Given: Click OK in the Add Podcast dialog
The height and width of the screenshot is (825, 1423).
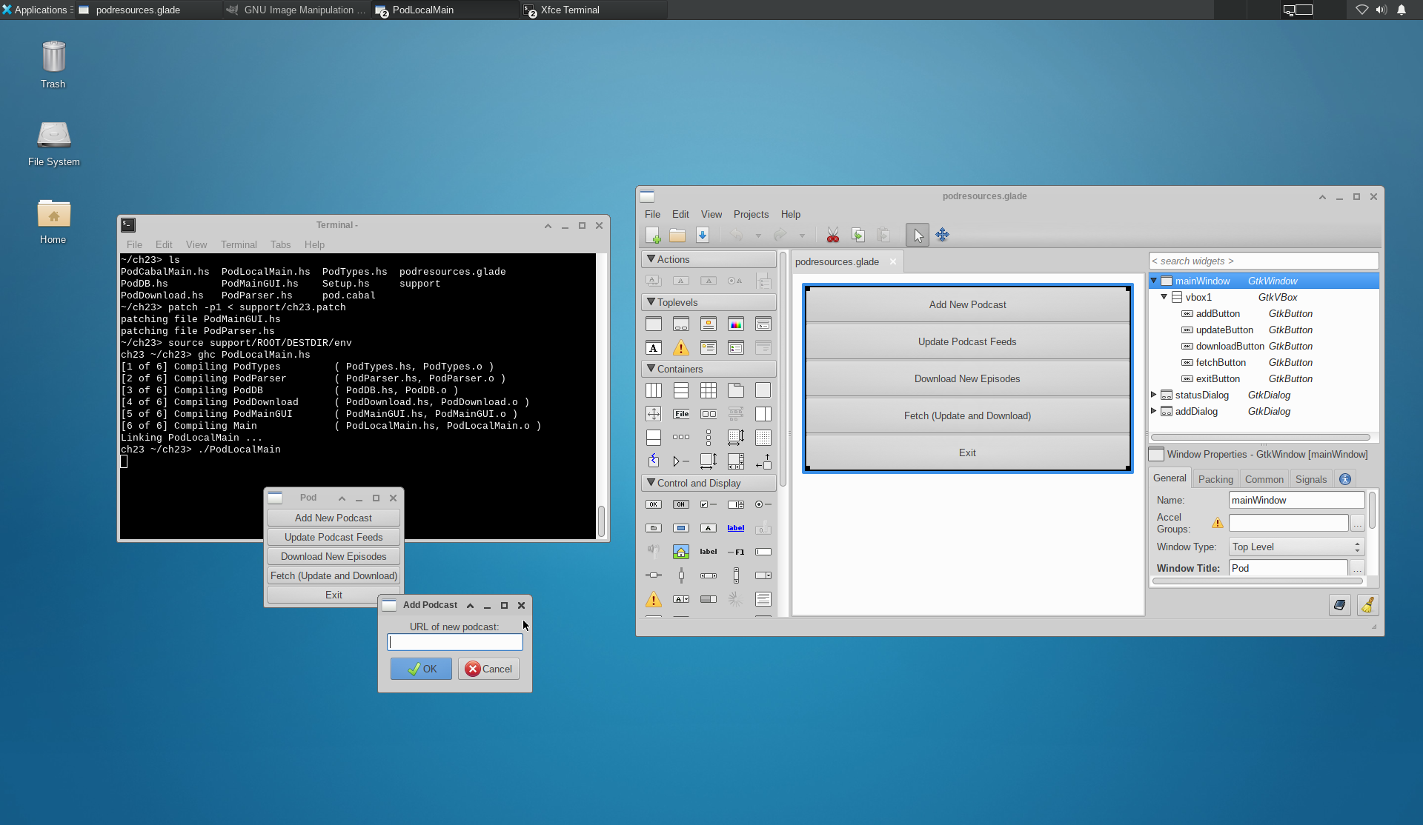Looking at the screenshot, I should [421, 668].
